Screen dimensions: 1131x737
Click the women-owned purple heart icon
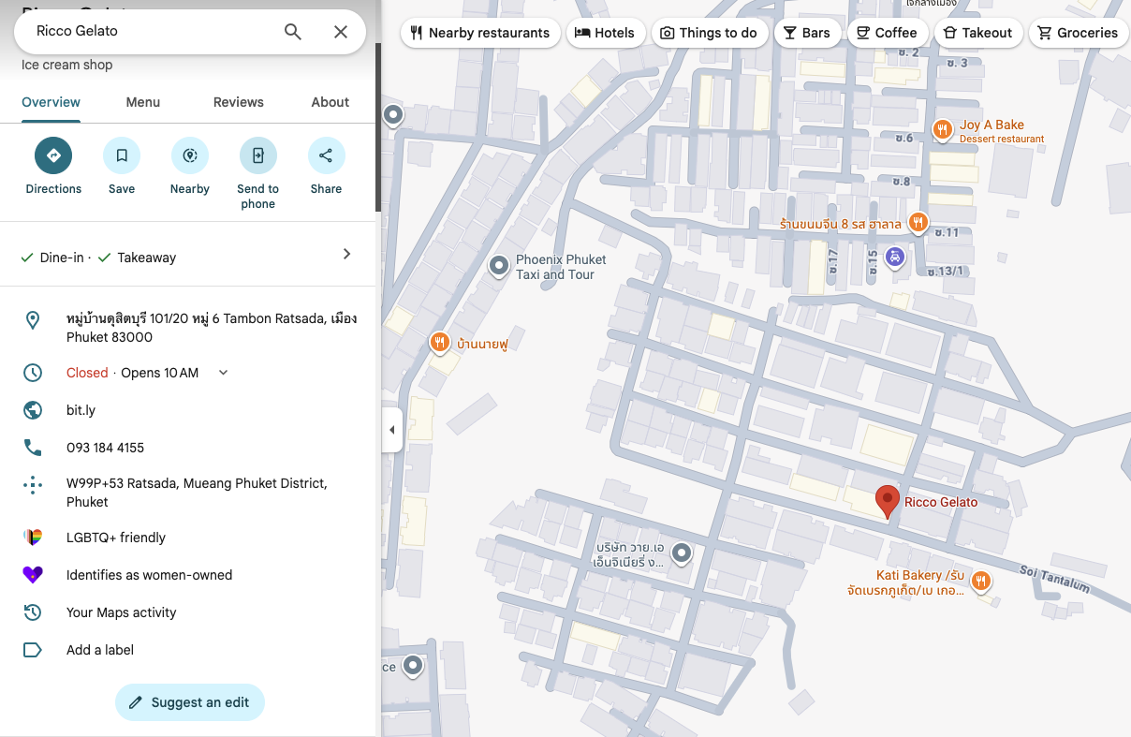33,575
